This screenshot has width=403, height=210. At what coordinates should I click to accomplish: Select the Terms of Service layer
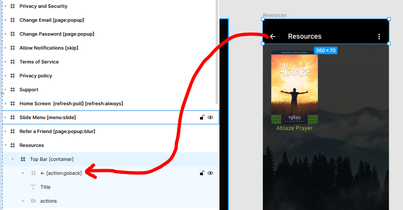(39, 62)
